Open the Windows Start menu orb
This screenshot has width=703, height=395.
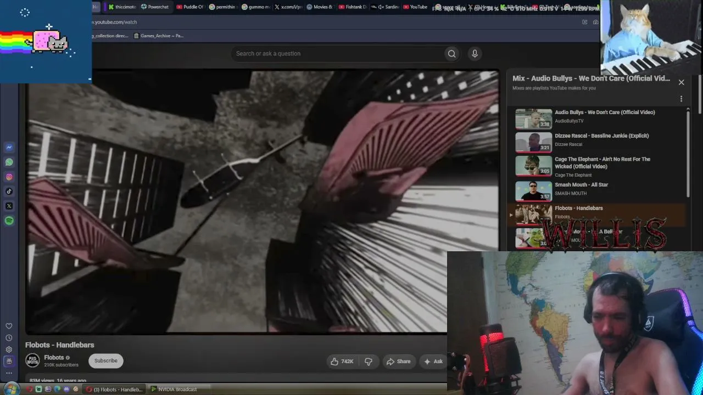(11, 389)
